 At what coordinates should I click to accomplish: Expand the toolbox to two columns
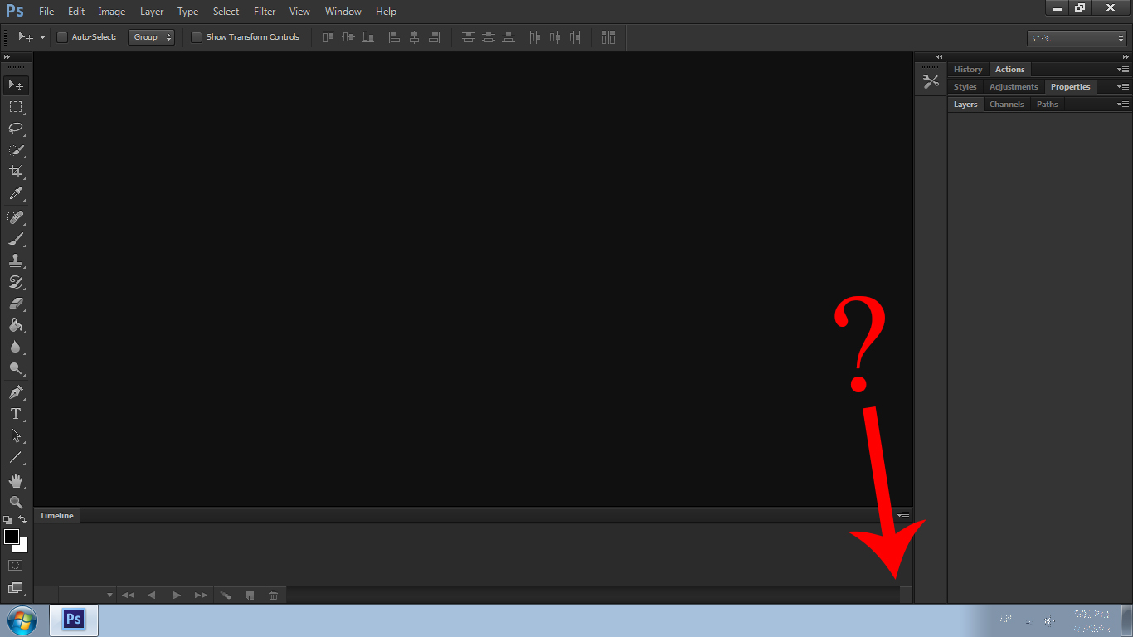(x=7, y=56)
